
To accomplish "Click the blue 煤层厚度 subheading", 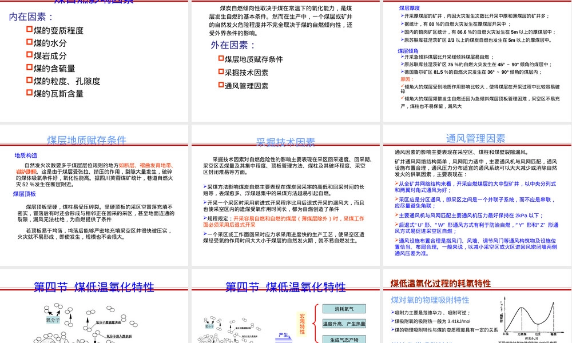I will pyautogui.click(x=410, y=8).
